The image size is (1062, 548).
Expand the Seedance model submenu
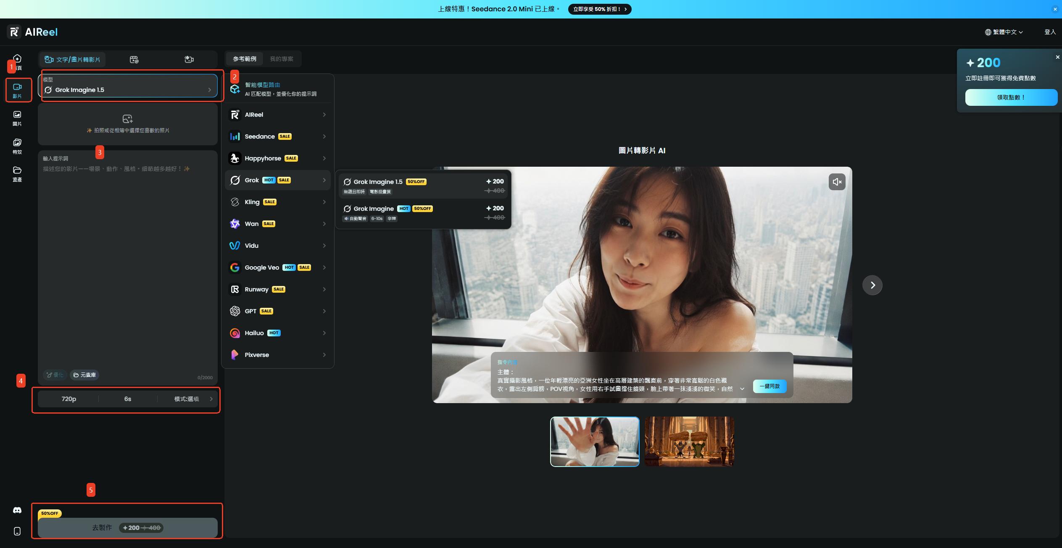pyautogui.click(x=278, y=136)
